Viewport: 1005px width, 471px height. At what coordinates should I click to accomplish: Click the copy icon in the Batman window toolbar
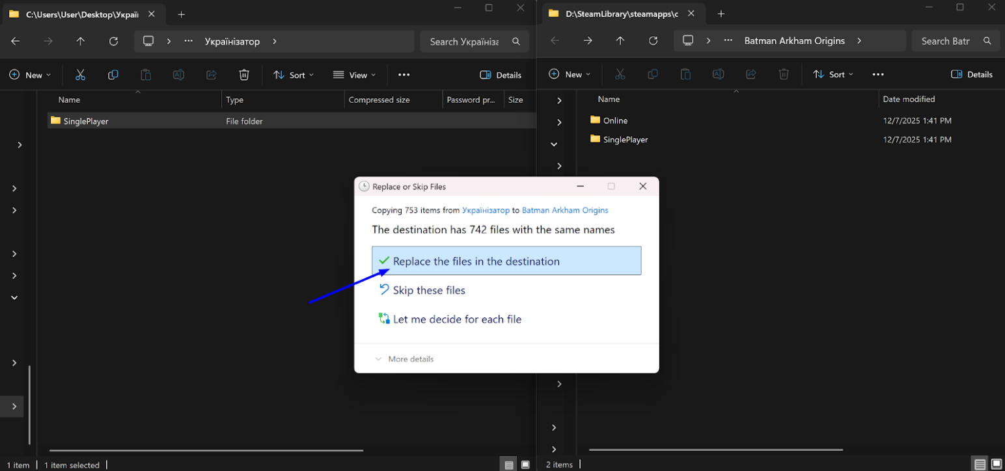coord(653,74)
